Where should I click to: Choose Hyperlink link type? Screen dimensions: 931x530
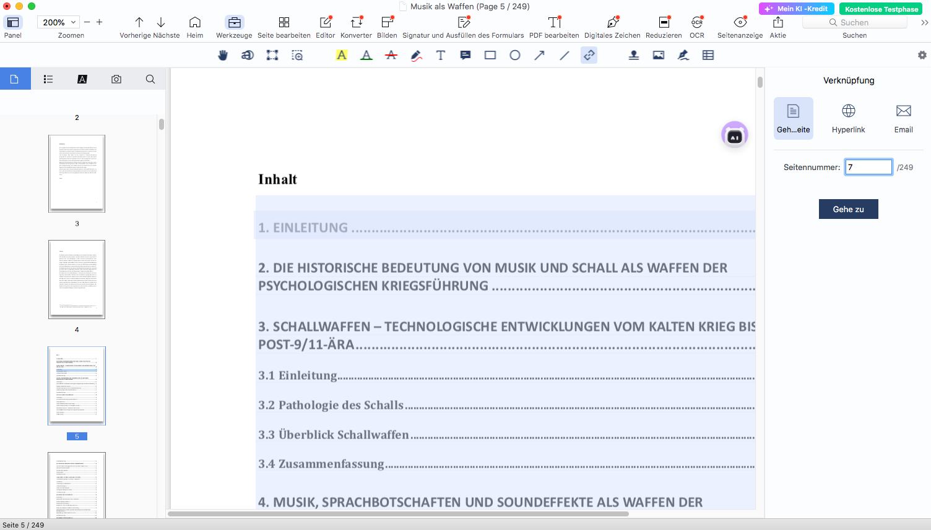coord(848,118)
